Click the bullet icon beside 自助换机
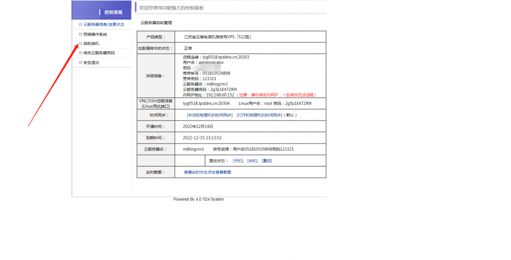This screenshot has width=511, height=260. (x=81, y=43)
